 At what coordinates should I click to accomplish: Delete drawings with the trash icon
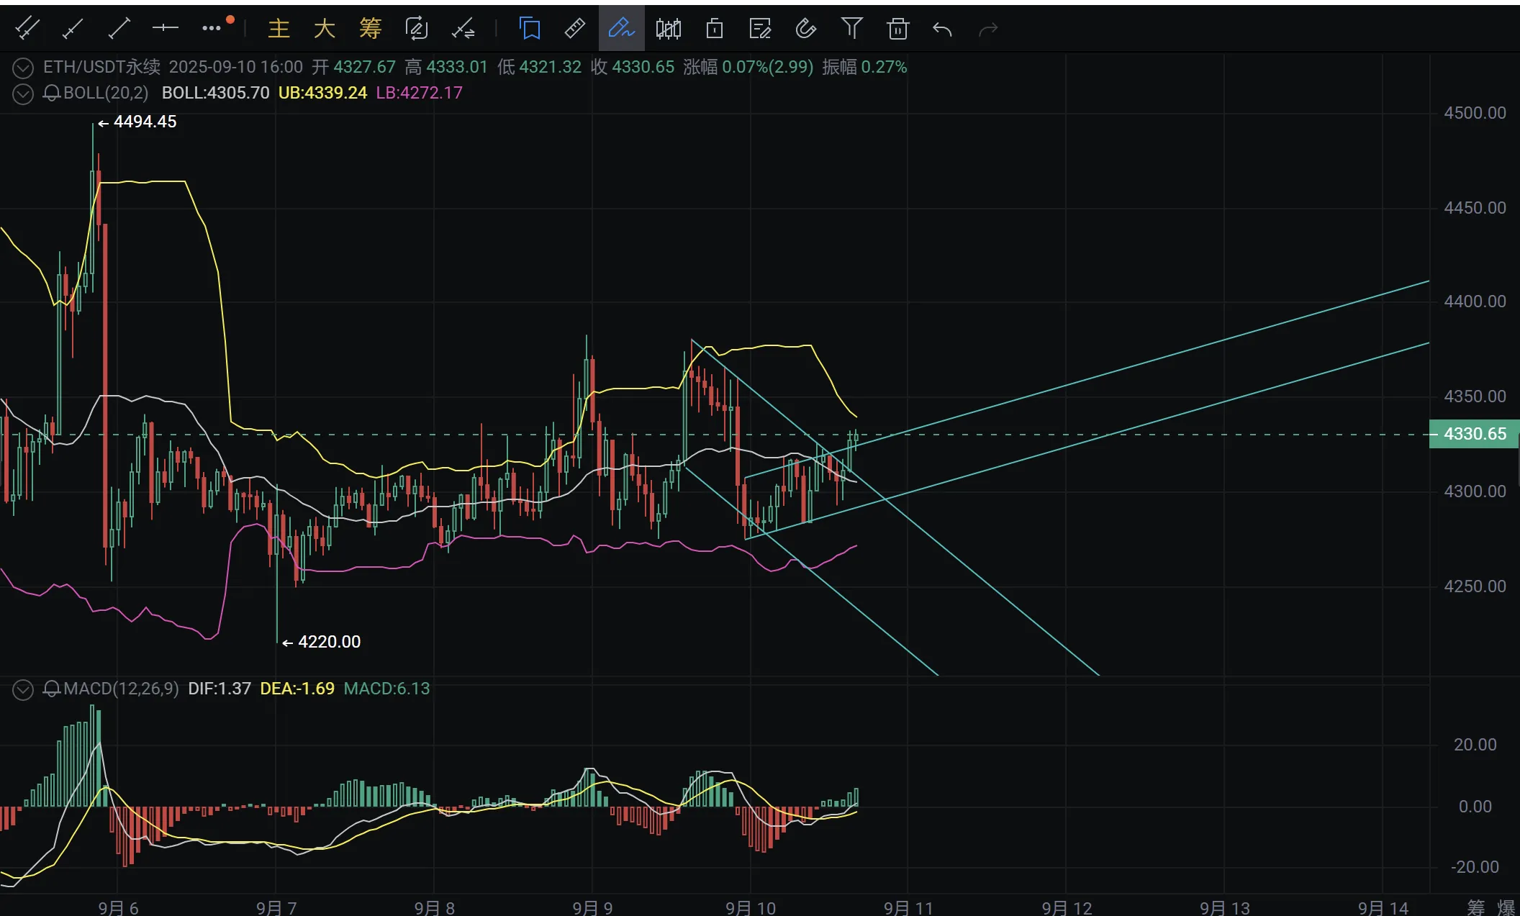(x=897, y=29)
